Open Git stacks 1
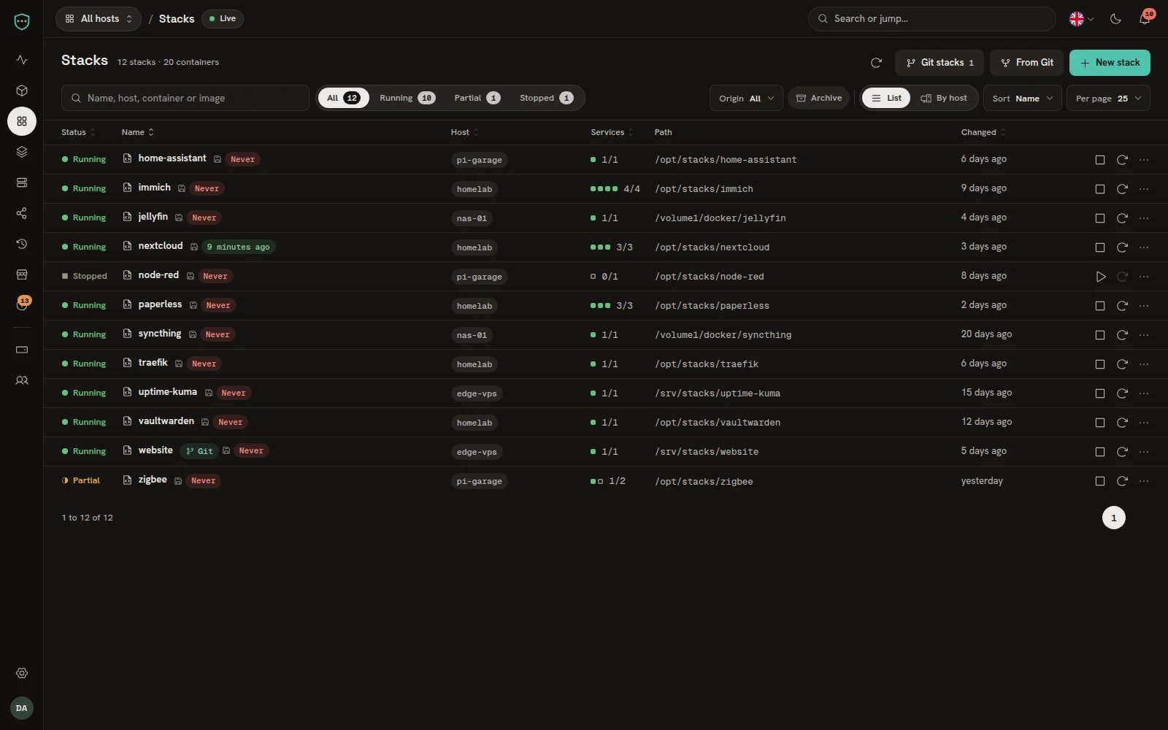Viewport: 1168px width, 730px height. click(940, 63)
